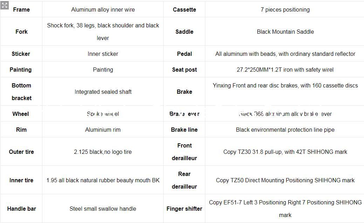Click the expand image icon in top-left corner
Screen dimensions: 364x223
pos(5,5)
